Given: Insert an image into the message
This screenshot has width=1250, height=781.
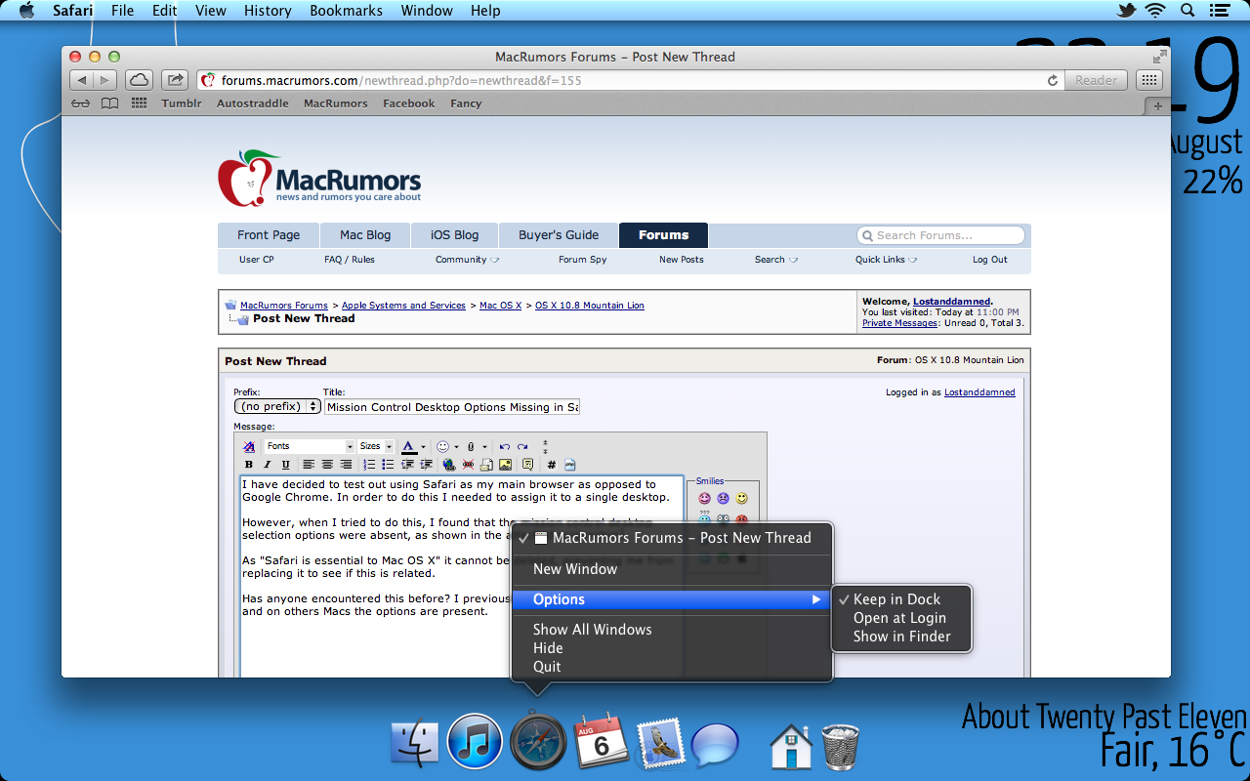Looking at the screenshot, I should (x=505, y=465).
